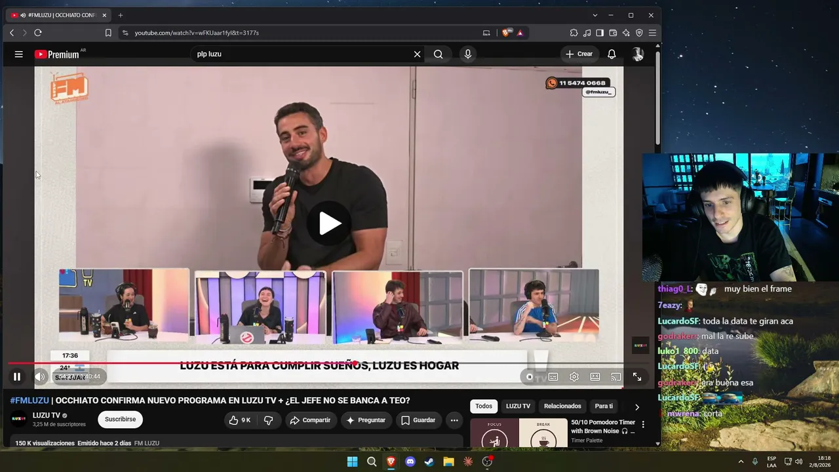Show more filter chips with the arrow

636,407
